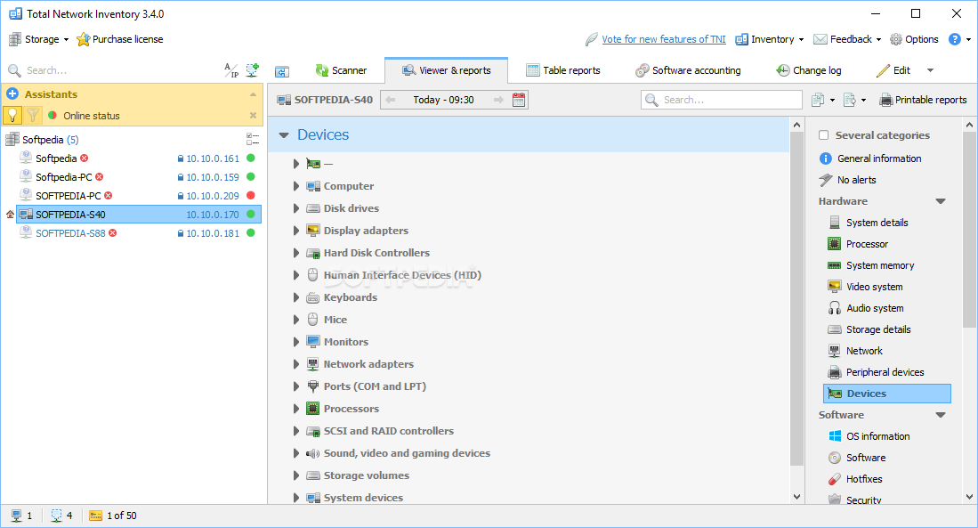Open Vote for new features of TNI link
This screenshot has width=978, height=528.
pos(664,39)
